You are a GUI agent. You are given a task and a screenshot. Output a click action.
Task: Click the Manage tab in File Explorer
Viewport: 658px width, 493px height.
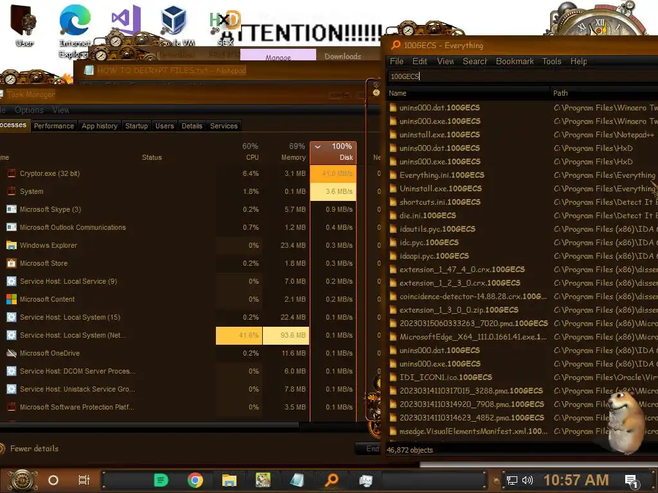[278, 56]
